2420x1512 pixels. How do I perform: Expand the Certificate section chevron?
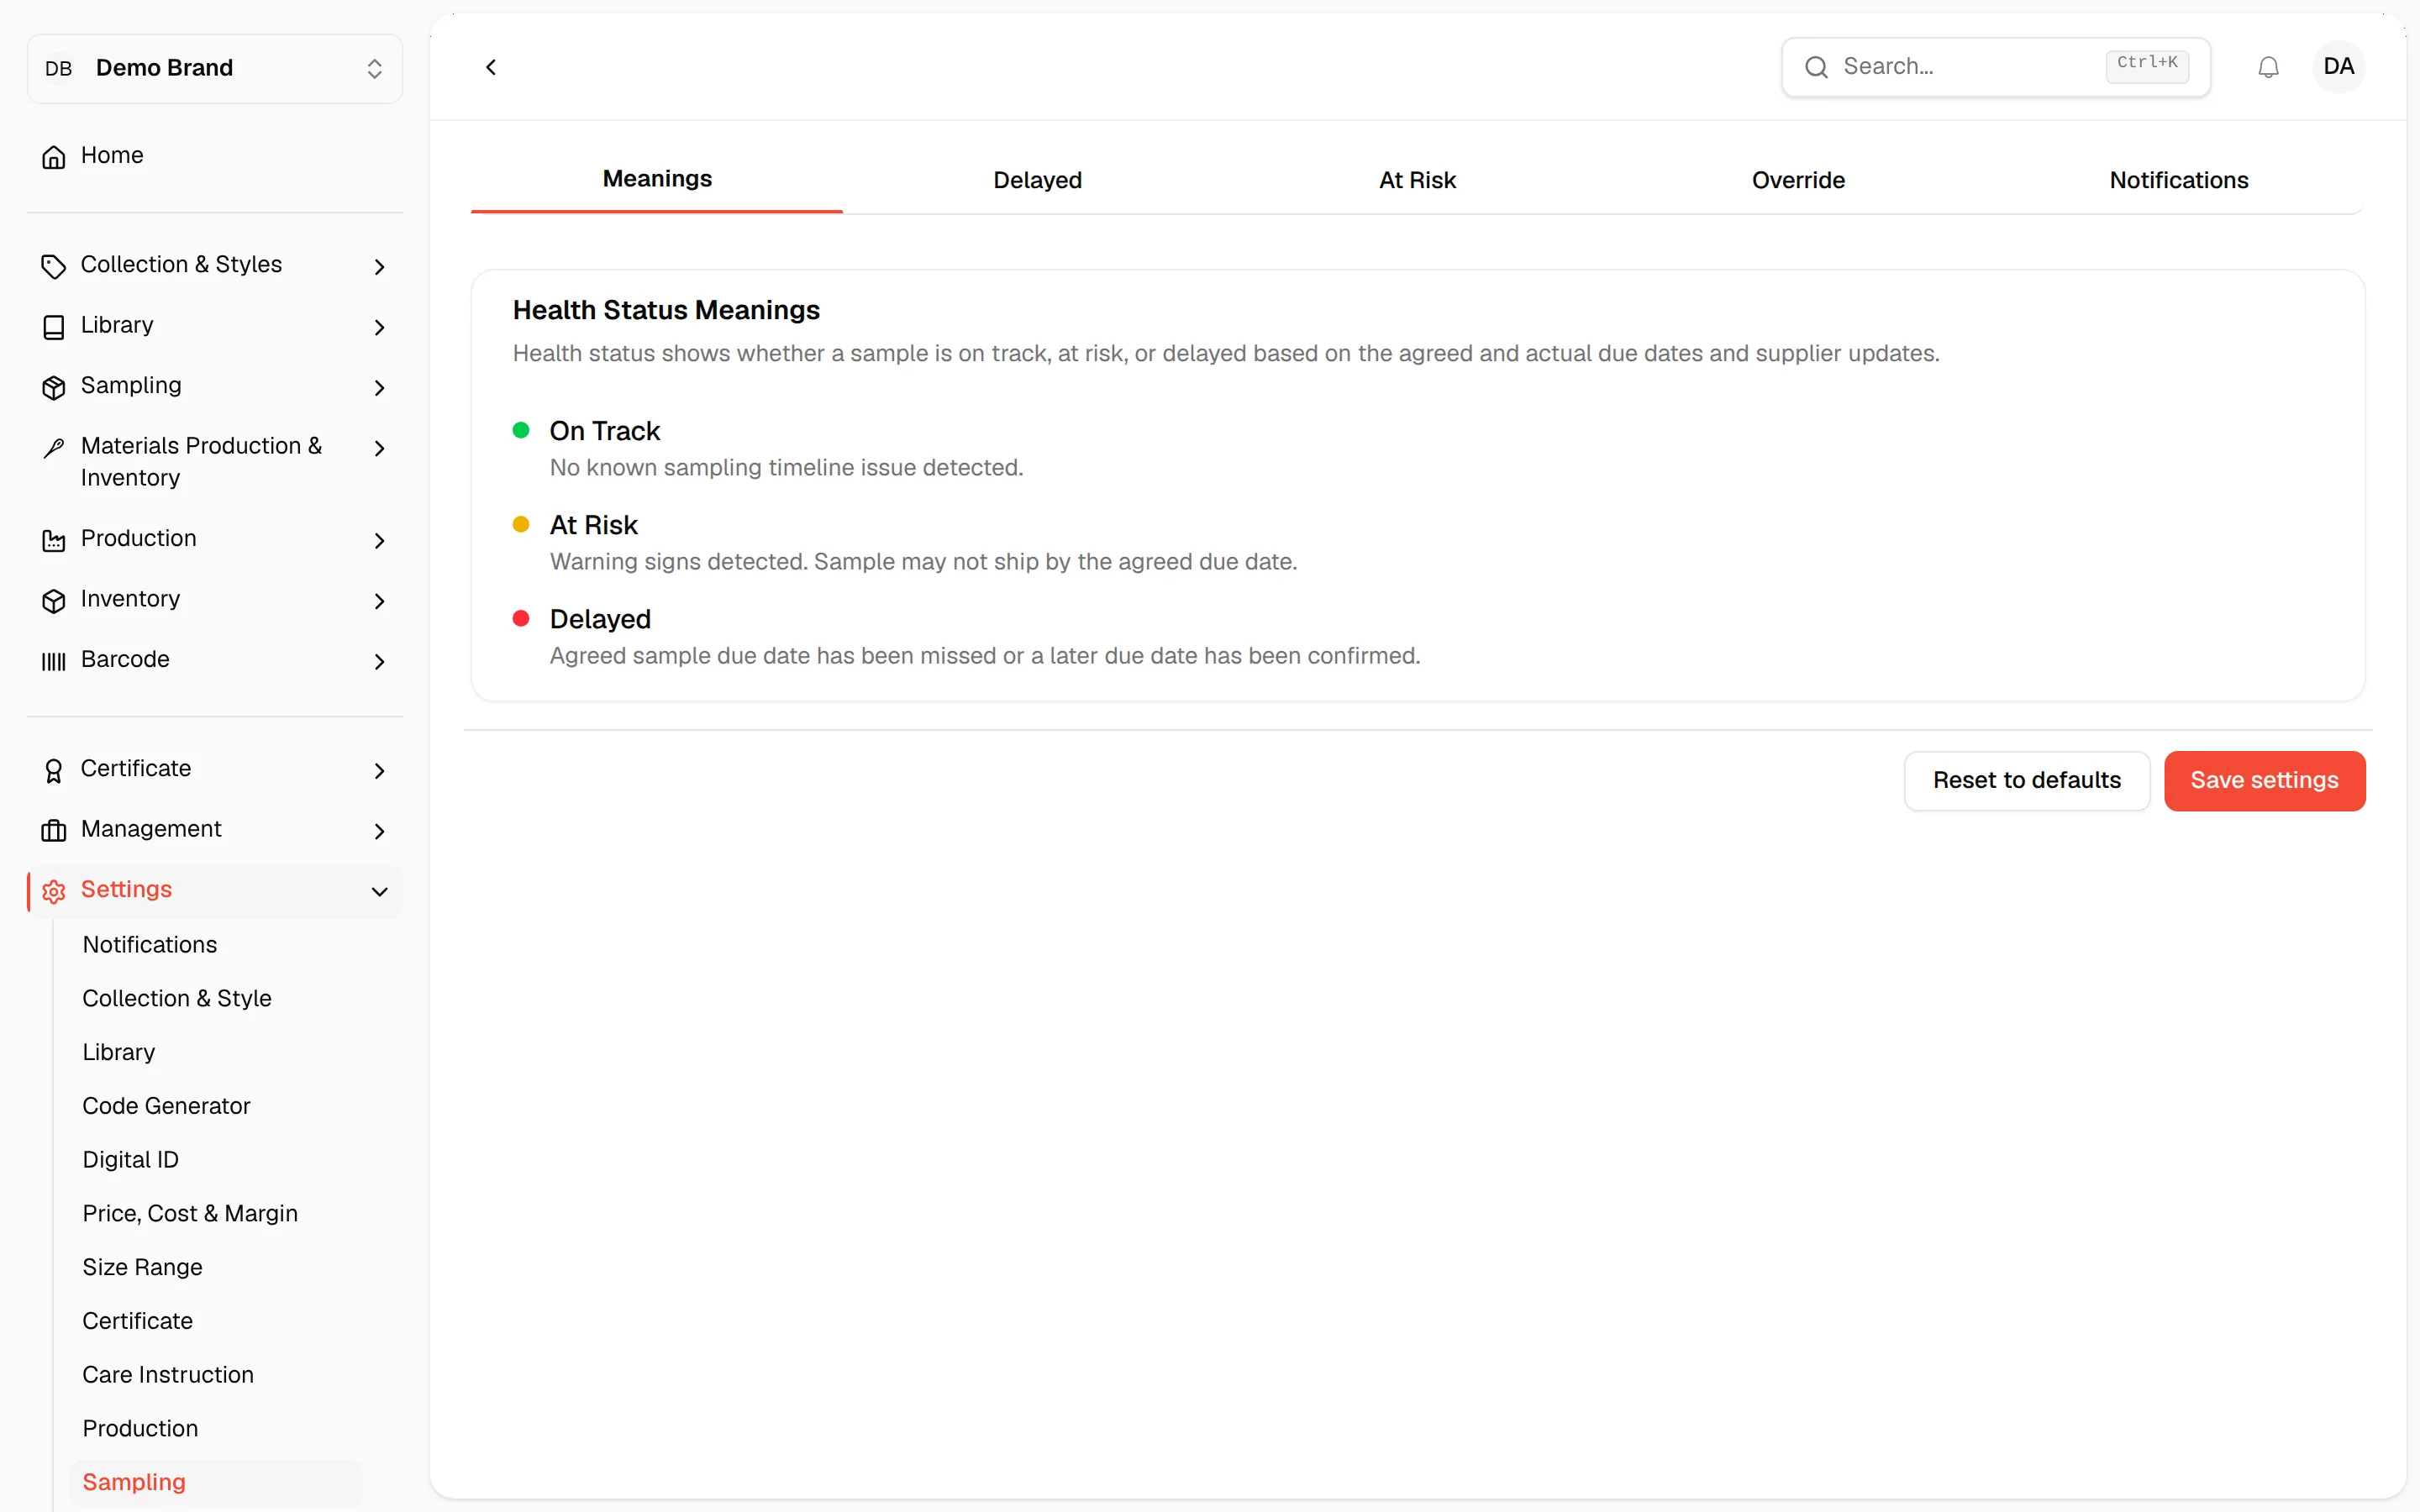379,770
